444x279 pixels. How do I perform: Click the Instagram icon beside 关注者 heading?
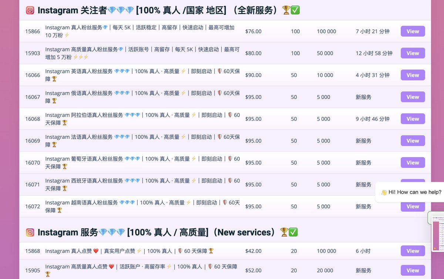tap(30, 10)
